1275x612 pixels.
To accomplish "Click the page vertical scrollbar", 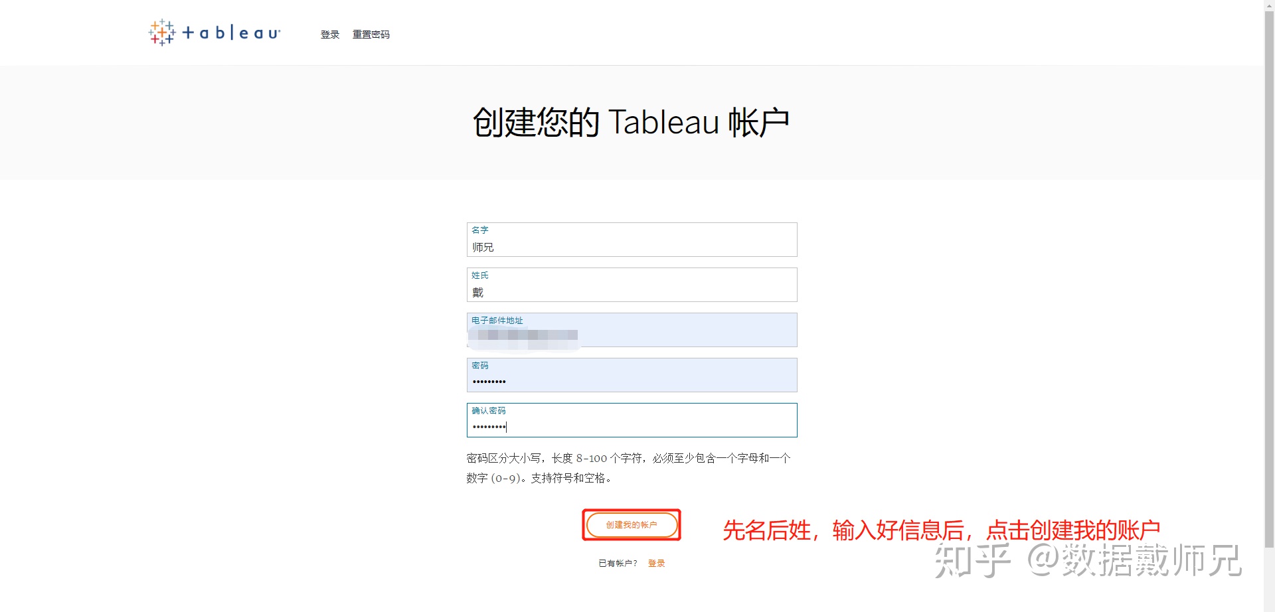I will pyautogui.click(x=1269, y=279).
